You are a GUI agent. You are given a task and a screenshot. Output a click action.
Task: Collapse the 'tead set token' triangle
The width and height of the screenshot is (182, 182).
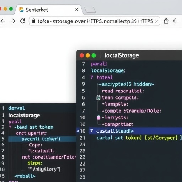[10, 127]
